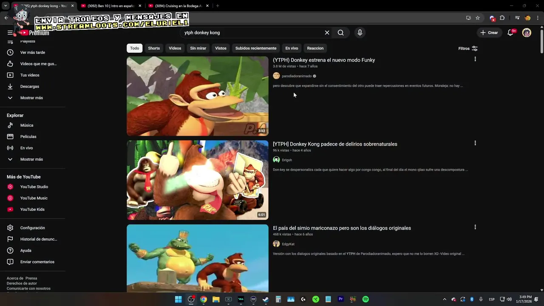Viewport: 544px width, 306px height.
Task: Select the Todo filter chip
Action: [x=134, y=48]
